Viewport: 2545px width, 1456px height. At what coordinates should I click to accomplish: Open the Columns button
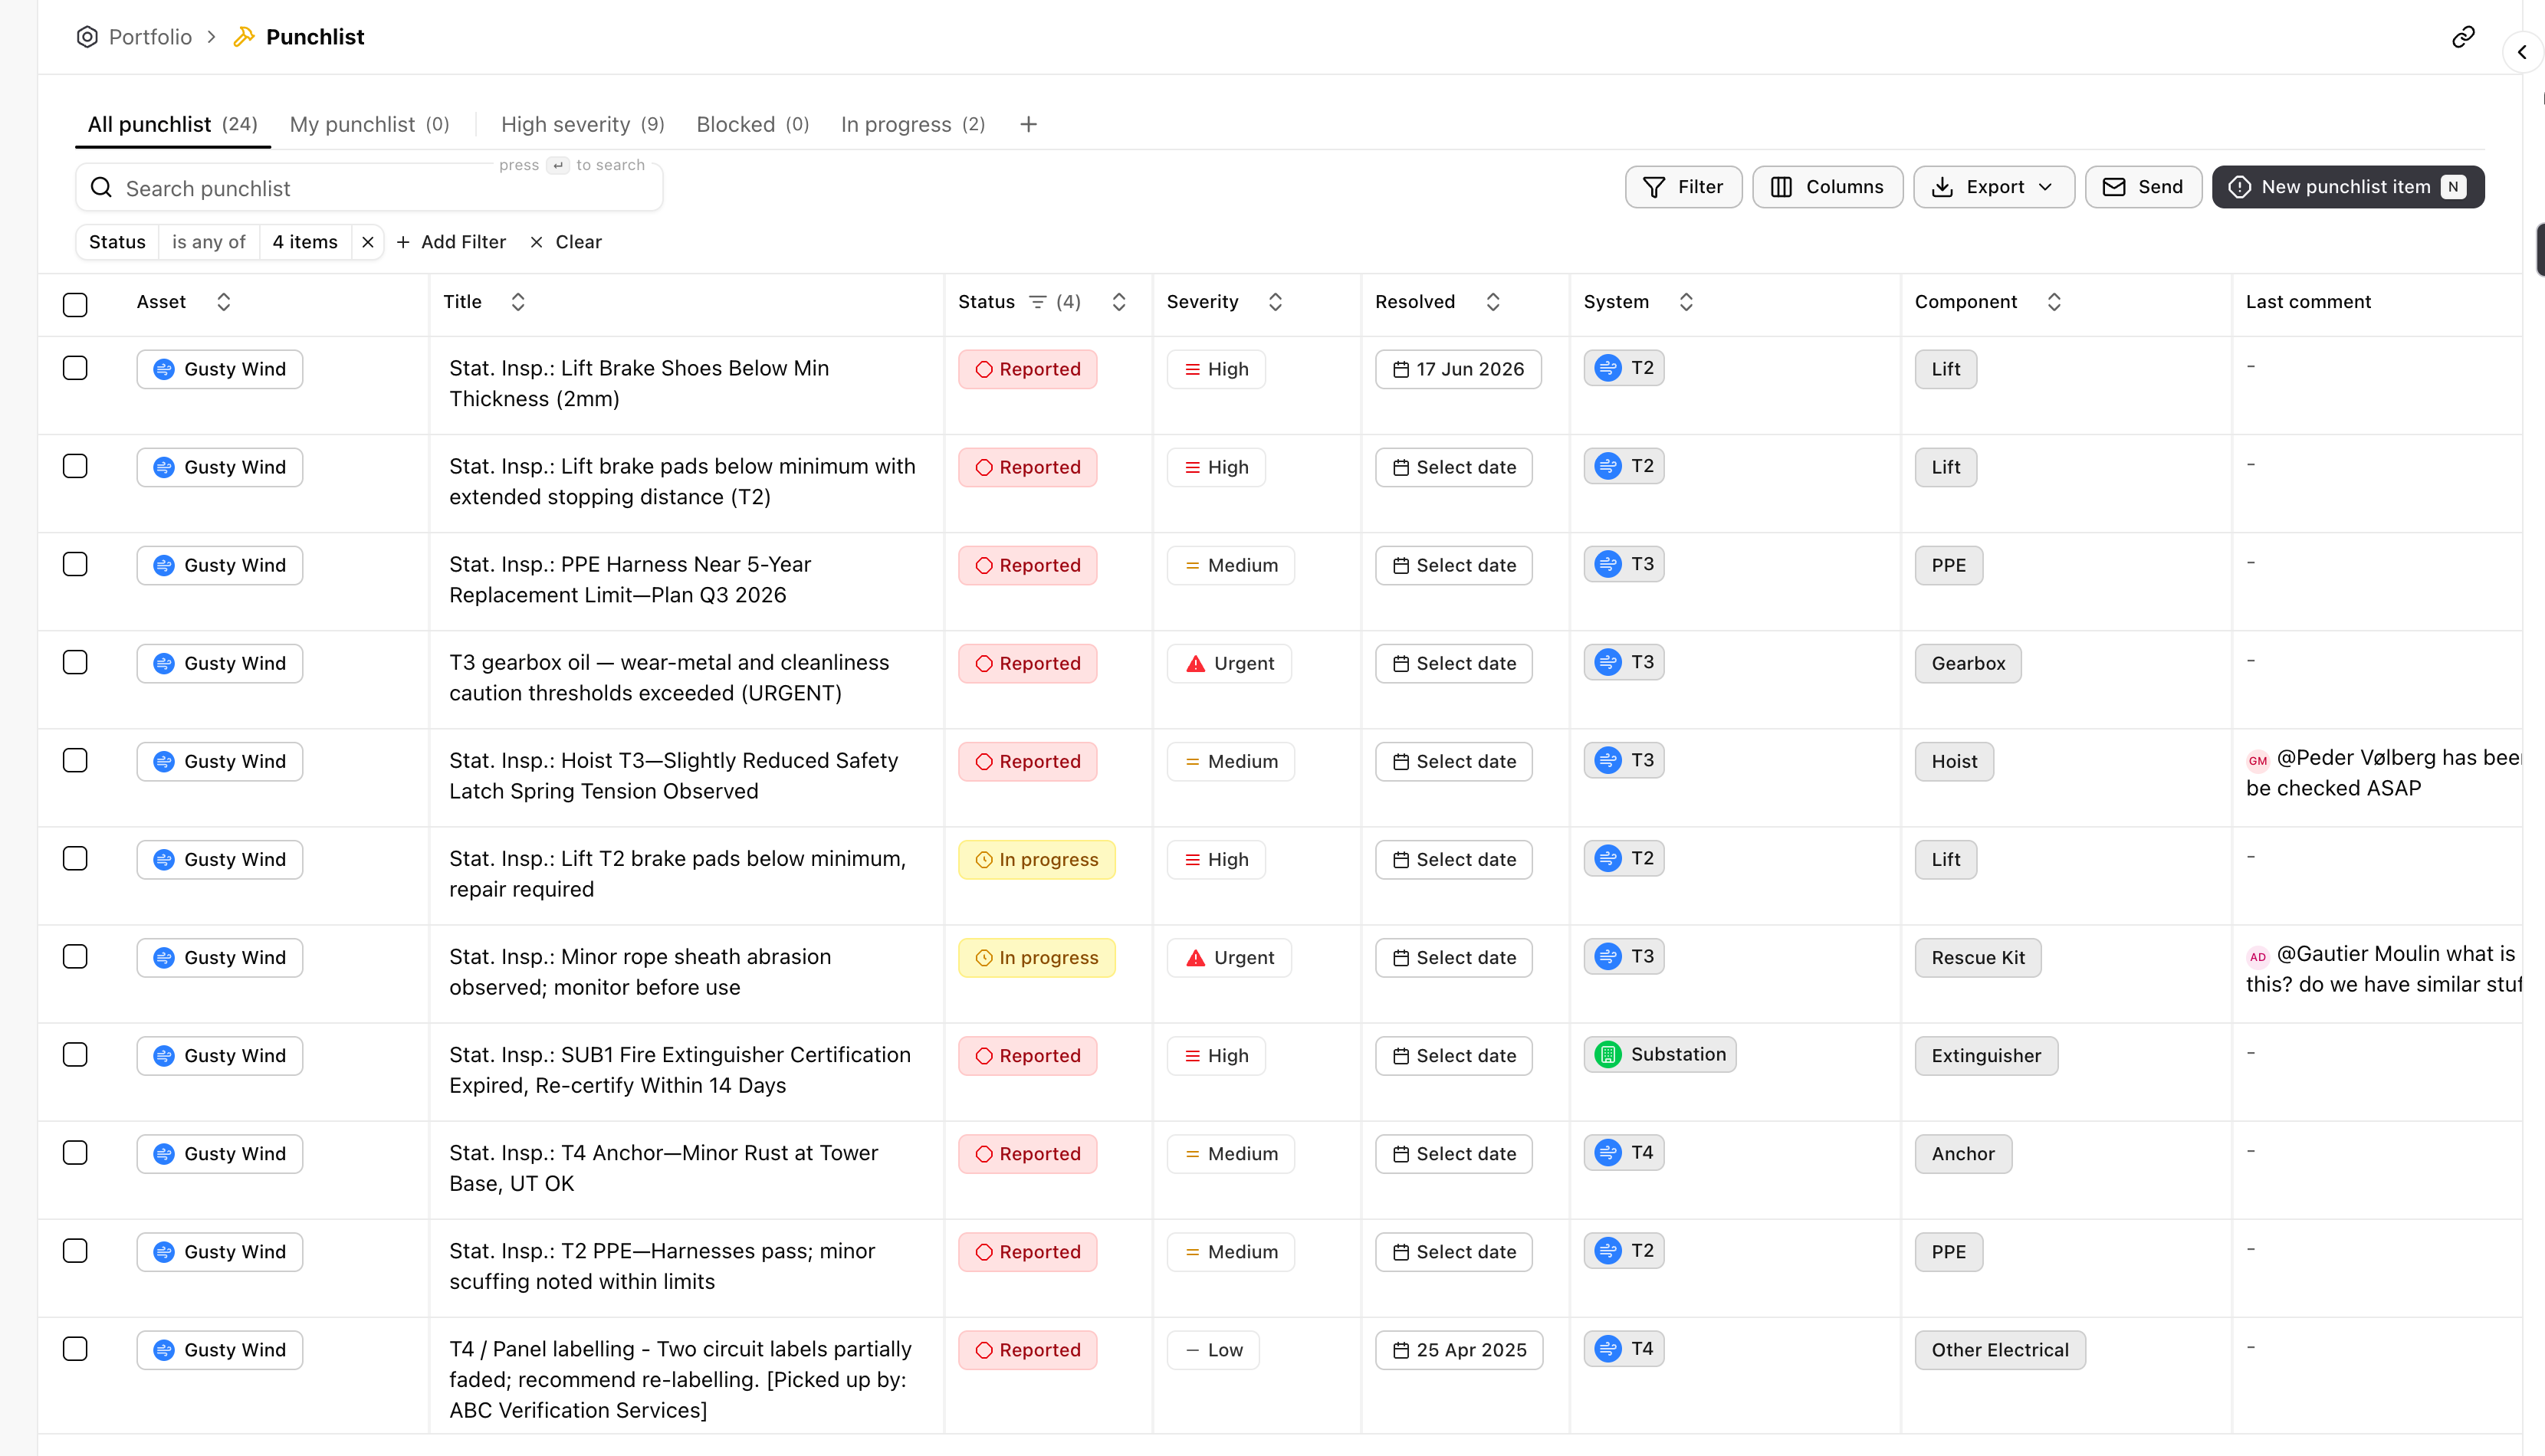tap(1827, 187)
